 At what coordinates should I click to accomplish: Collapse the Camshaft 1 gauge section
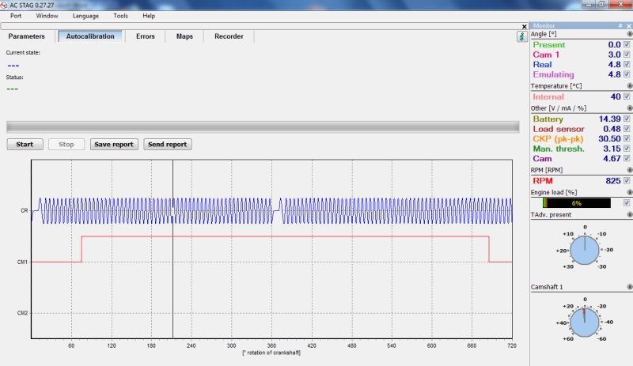tap(629, 286)
